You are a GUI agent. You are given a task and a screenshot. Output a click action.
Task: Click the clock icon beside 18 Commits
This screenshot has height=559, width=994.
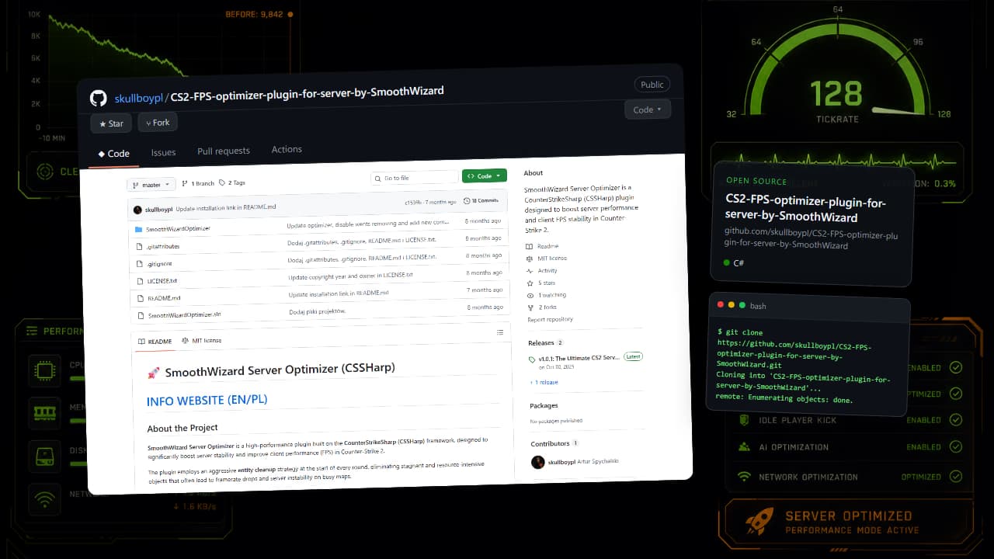click(x=467, y=201)
